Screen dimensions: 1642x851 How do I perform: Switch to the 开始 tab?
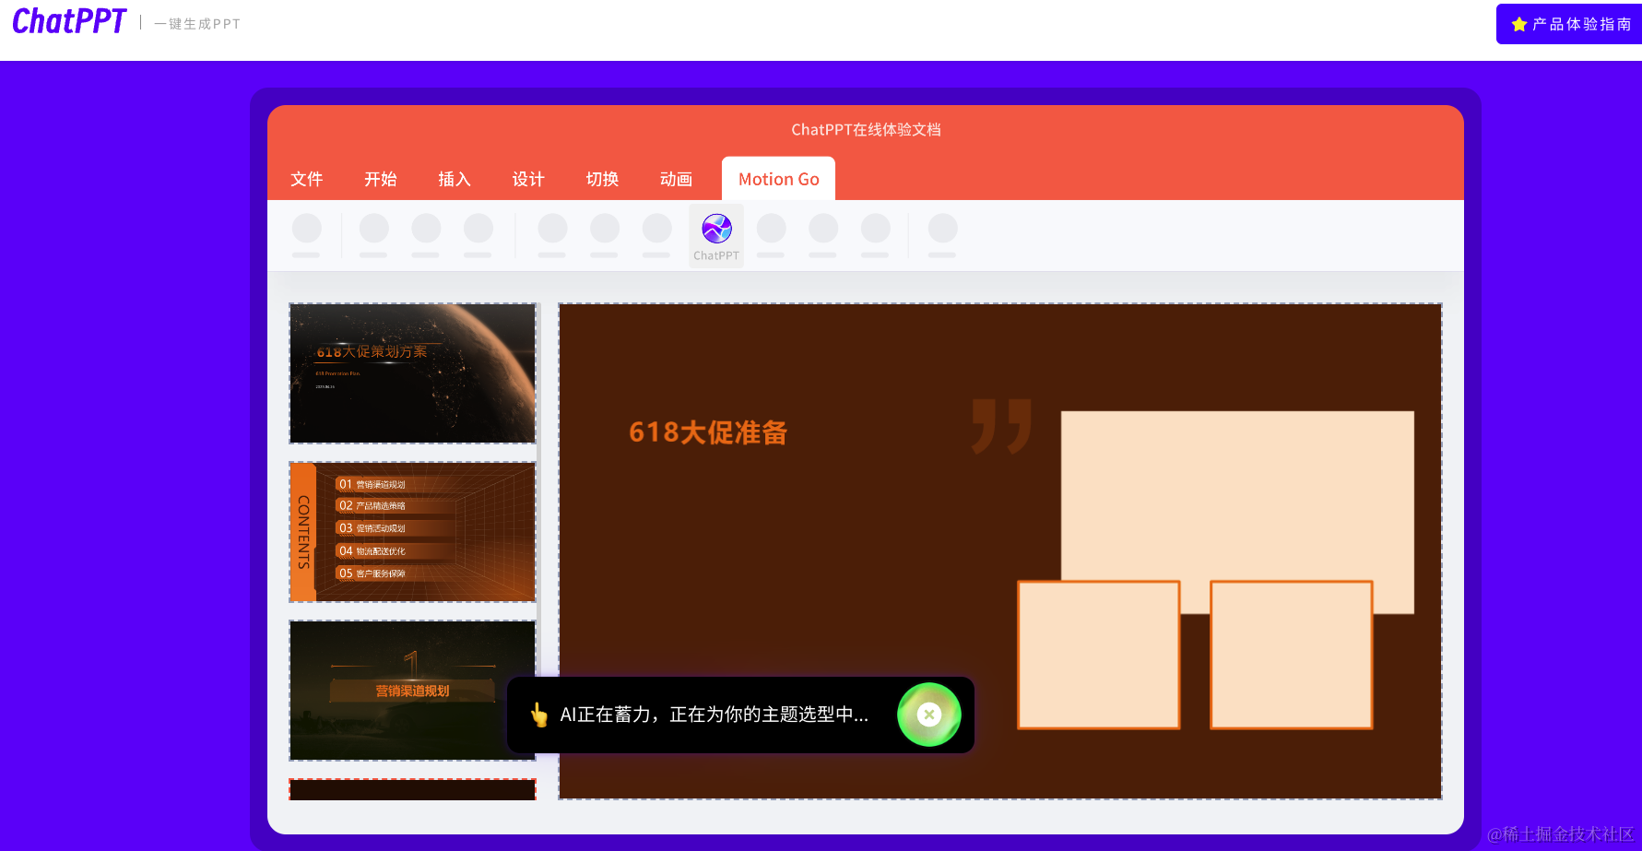pyautogui.click(x=380, y=179)
